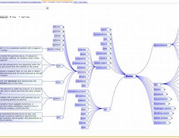
Task: Click the Collapse All button
Action: (4, 17)
